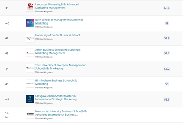
Task: Open University of Liverpool Management School link
Action: 60,67
